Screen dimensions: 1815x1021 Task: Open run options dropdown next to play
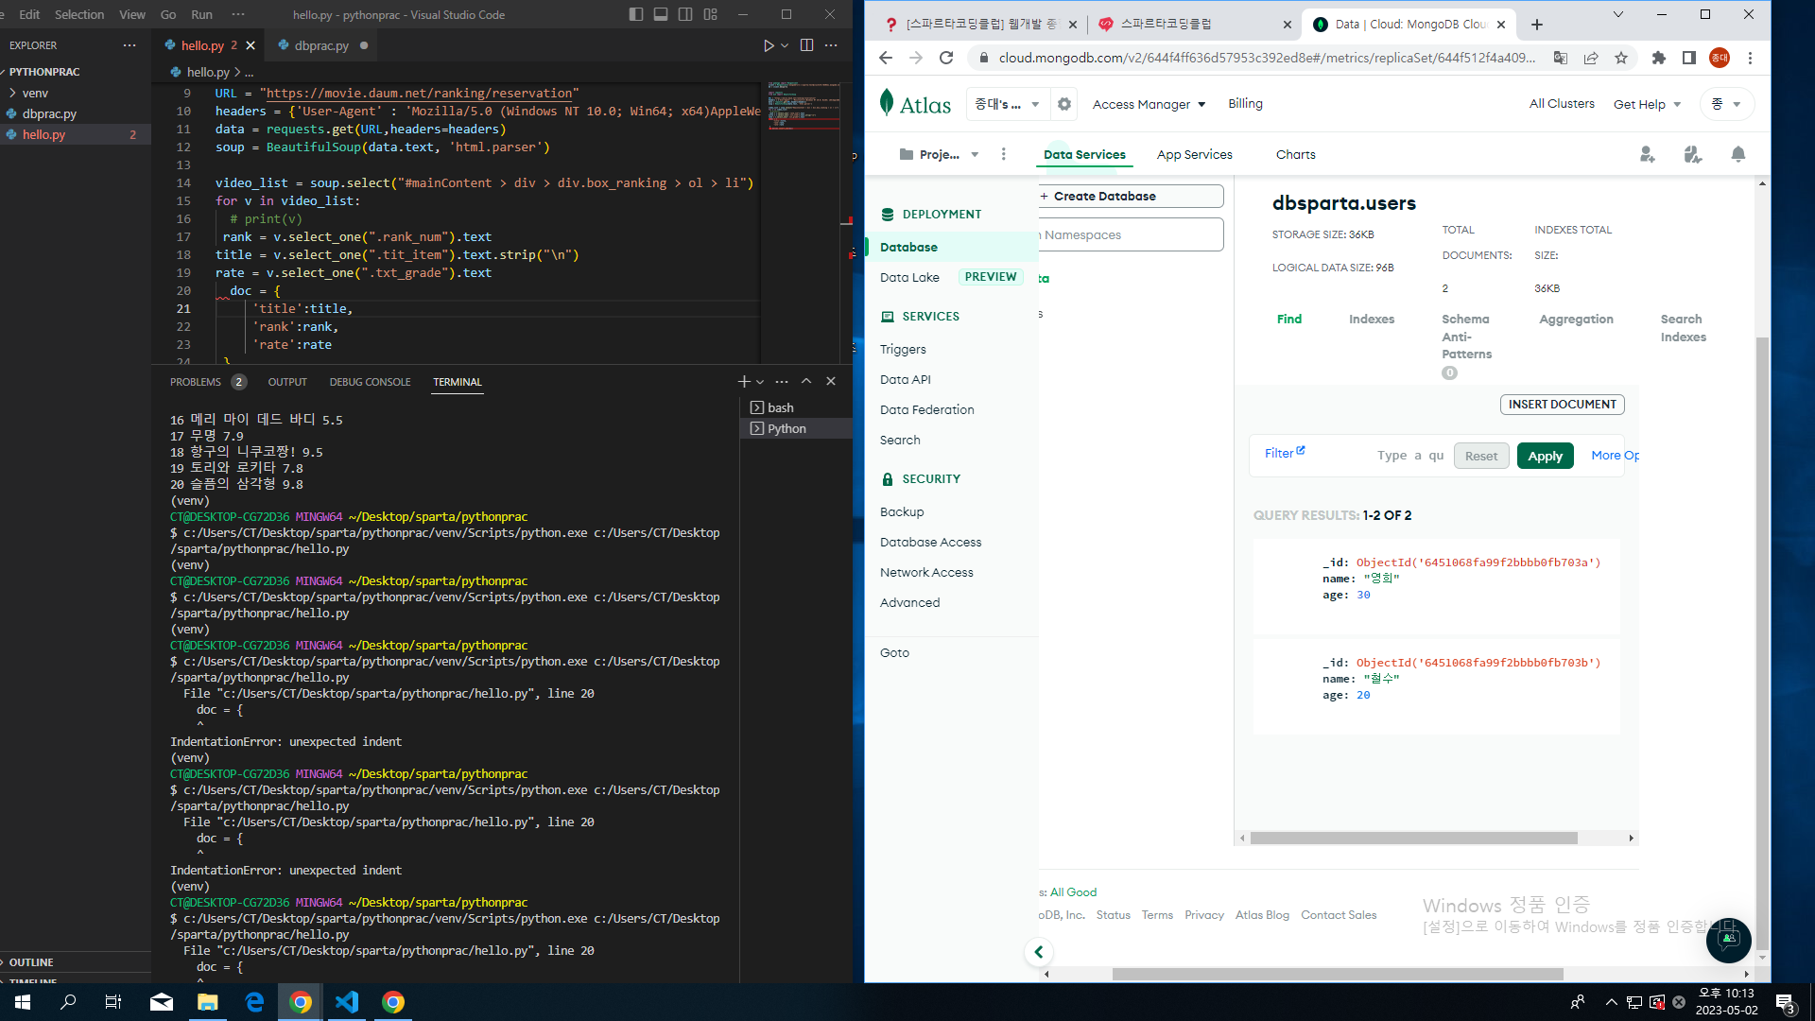(785, 45)
